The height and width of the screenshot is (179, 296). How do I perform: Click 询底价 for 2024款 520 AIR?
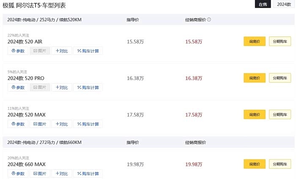(x=255, y=41)
